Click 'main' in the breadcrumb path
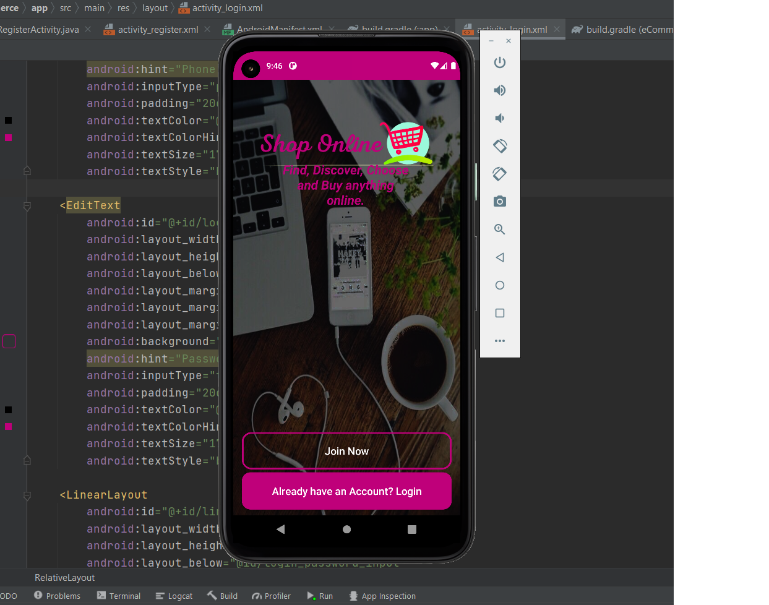This screenshot has width=769, height=605. pyautogui.click(x=94, y=8)
